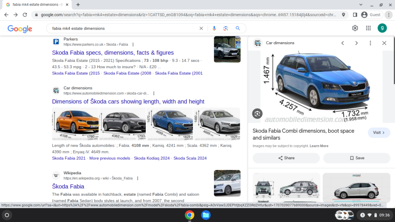Click the Visit button
Screen dimensions: 395x222
pos(379,132)
